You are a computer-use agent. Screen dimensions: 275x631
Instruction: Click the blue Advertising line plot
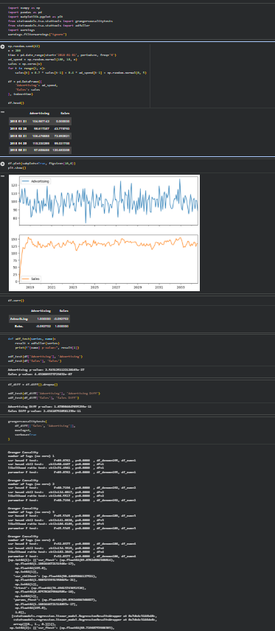coord(108,200)
